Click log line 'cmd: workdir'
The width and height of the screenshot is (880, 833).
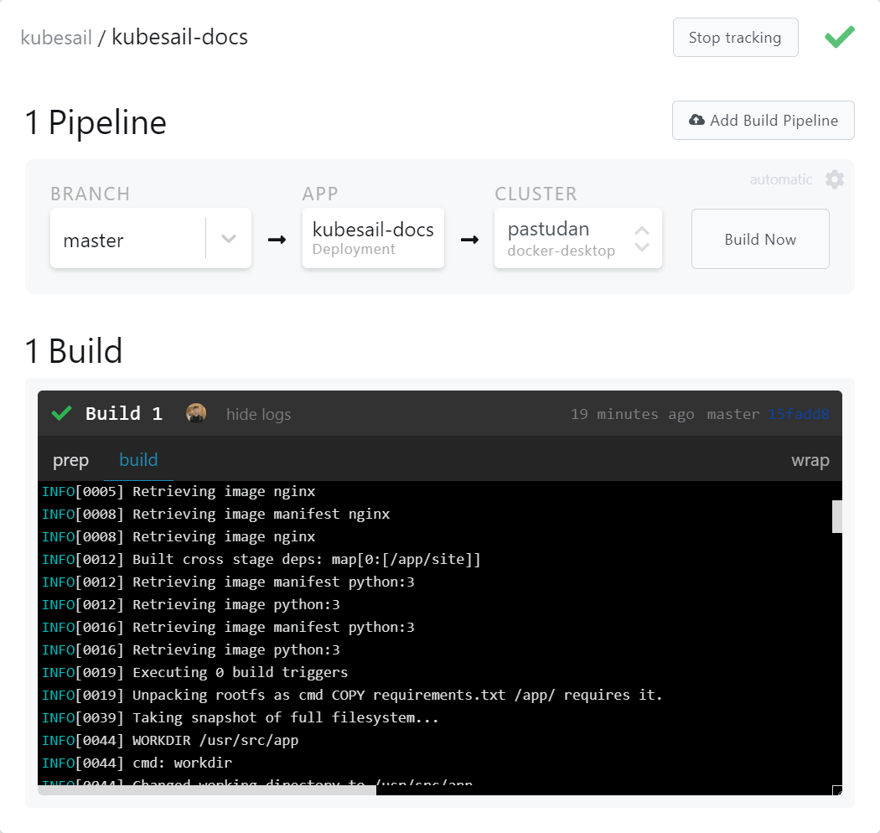click(x=137, y=763)
